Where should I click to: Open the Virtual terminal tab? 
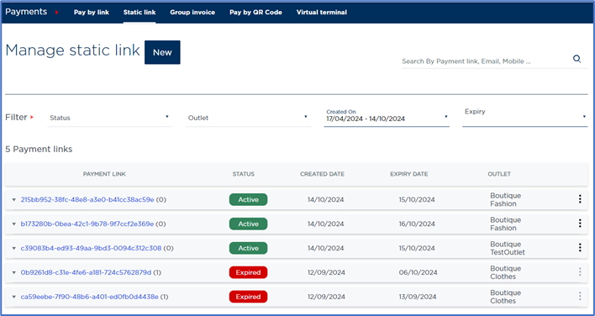(322, 12)
